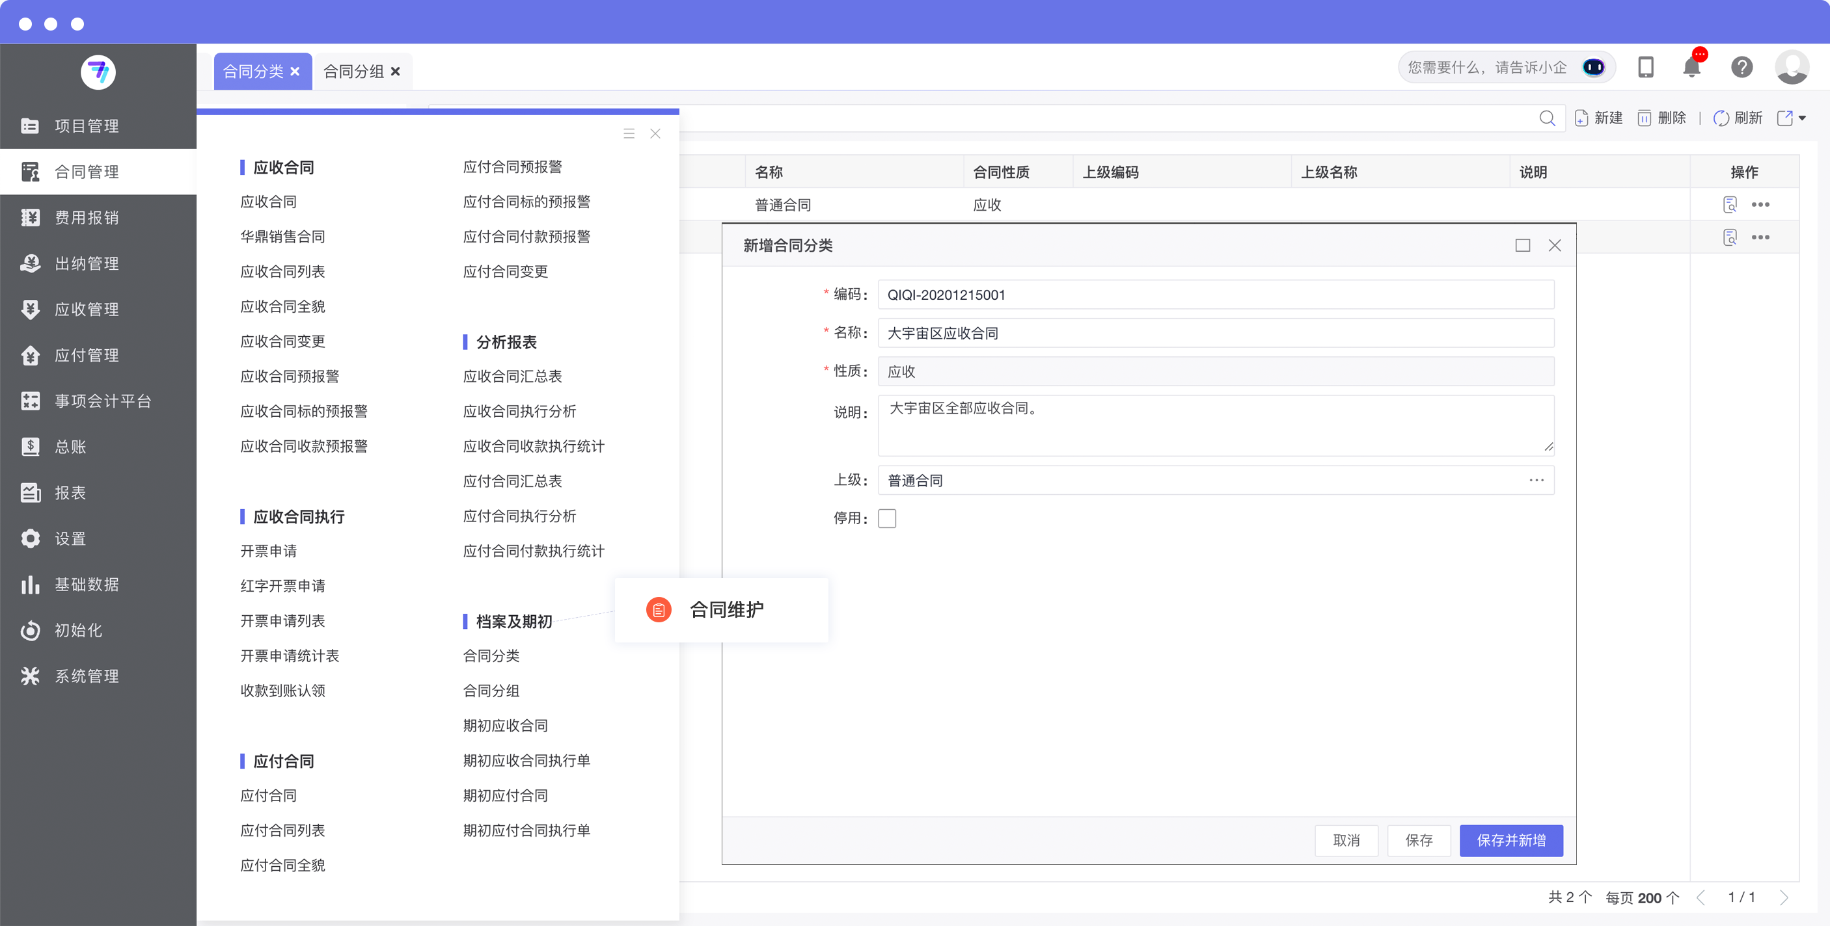Close the 合同分类 tab
Screen dimensions: 1830x926
295,71
